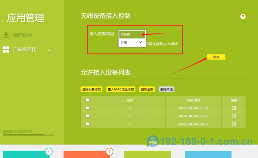Click the grid icon beside 已安装应用

tap(6, 50)
